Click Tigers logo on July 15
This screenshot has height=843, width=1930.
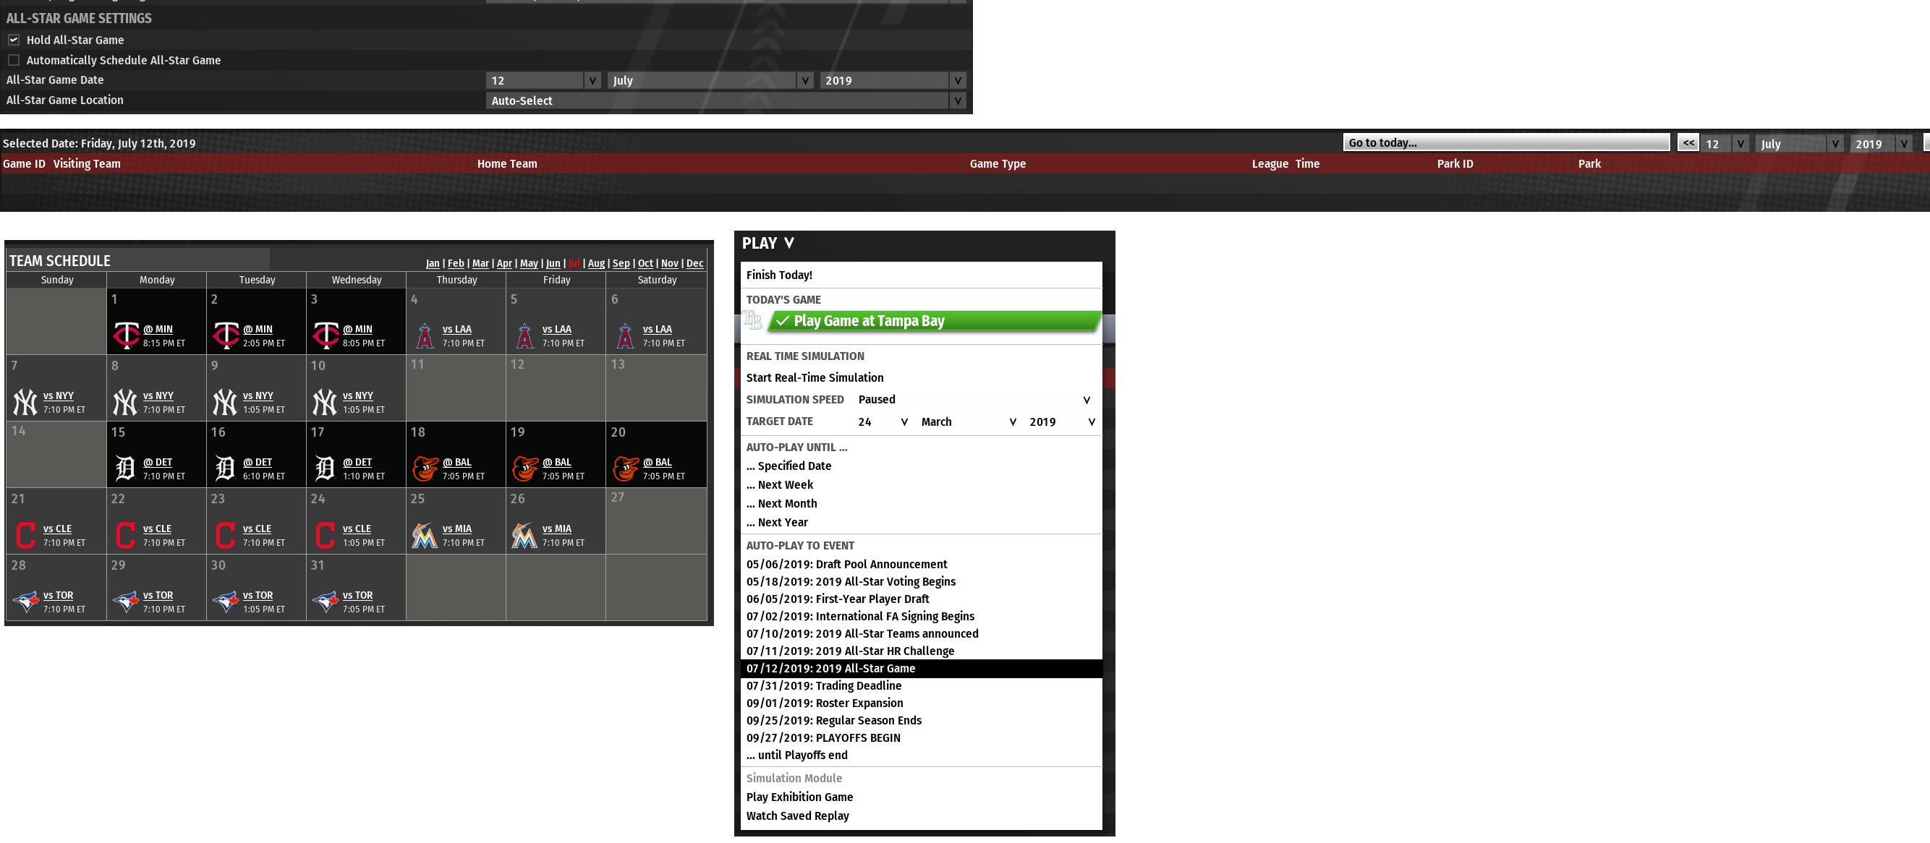point(125,468)
